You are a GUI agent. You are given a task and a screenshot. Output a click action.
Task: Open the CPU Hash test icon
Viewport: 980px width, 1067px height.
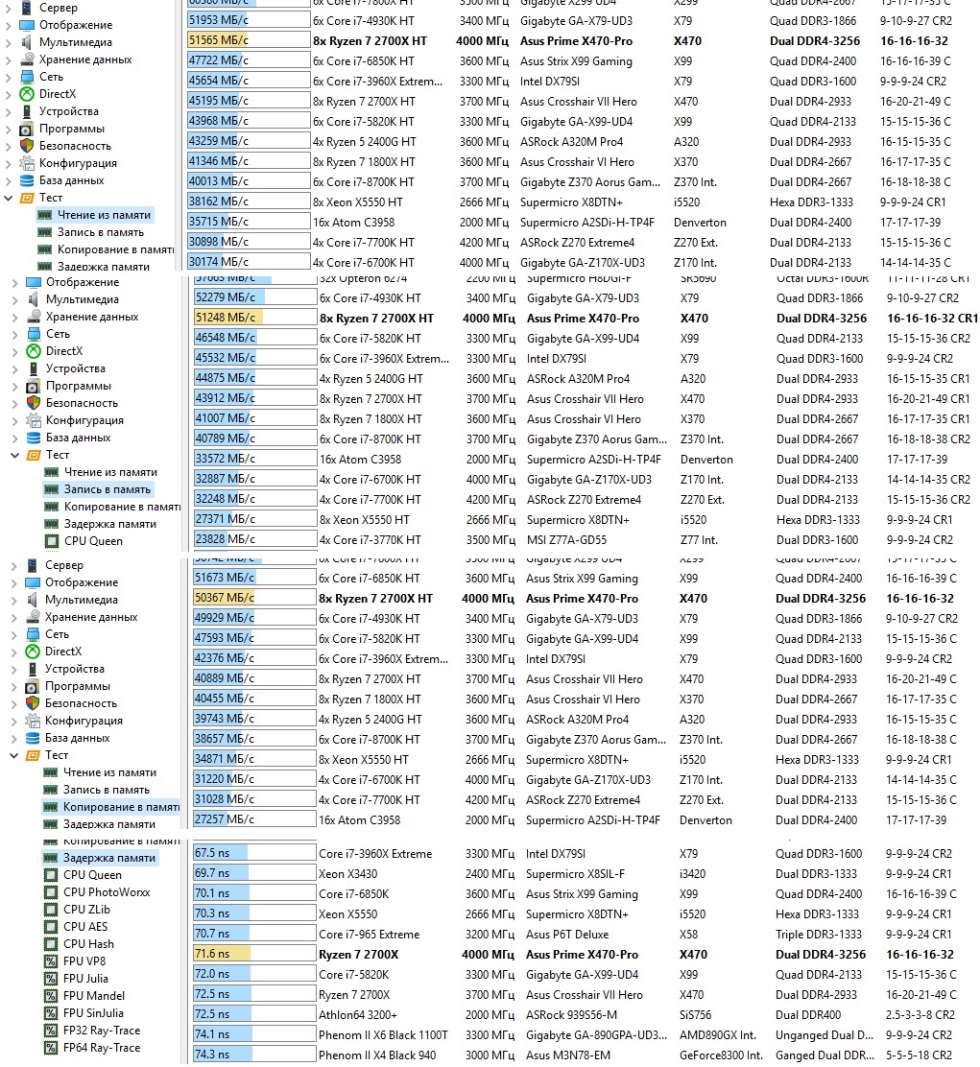pyautogui.click(x=51, y=944)
